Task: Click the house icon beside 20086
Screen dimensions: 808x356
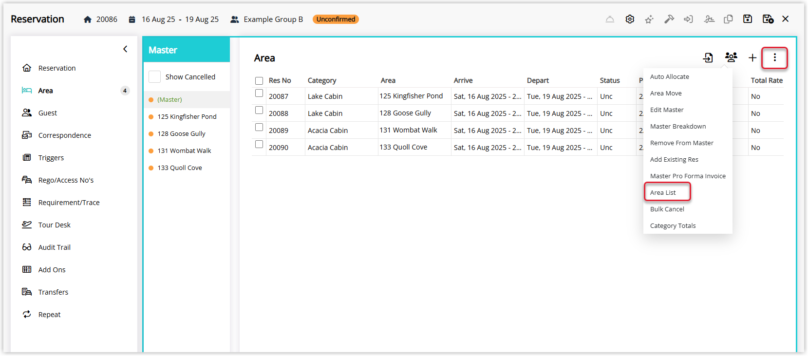Action: pos(88,19)
